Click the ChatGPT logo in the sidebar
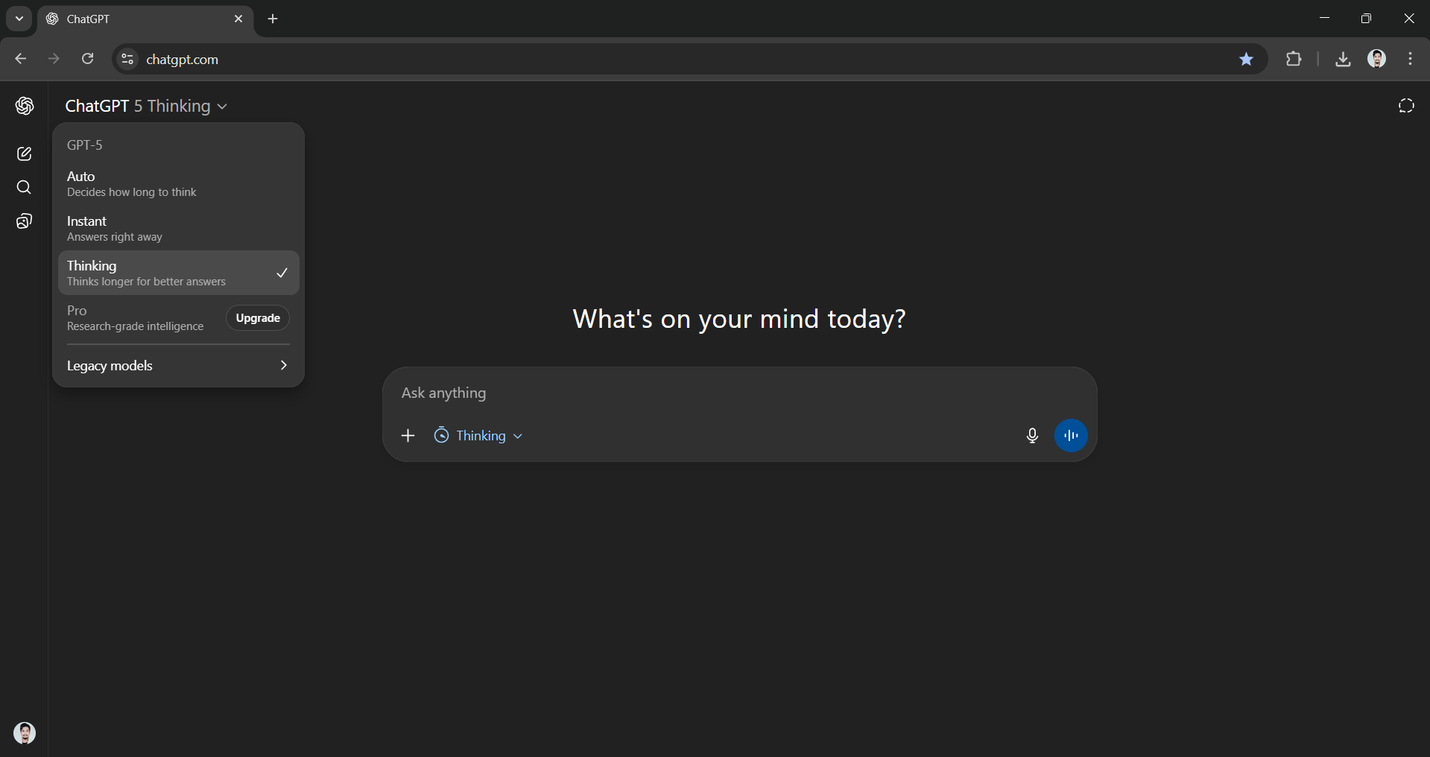 [25, 106]
